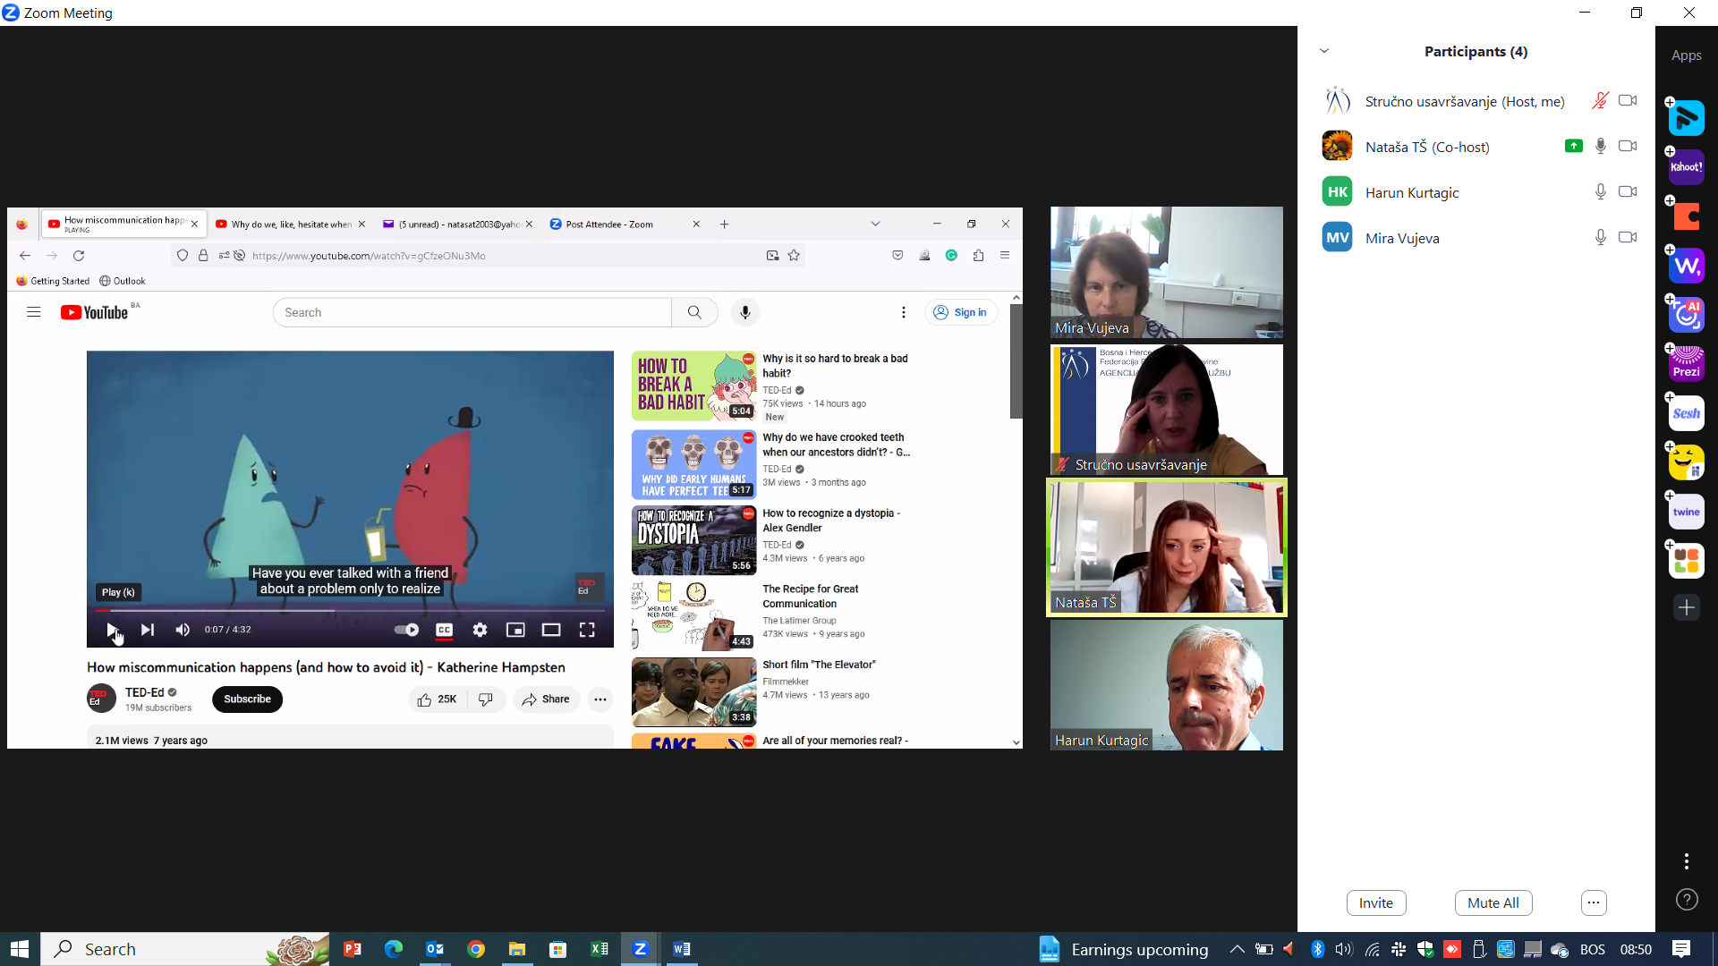
Task: Enter fullscreen in YouTube player
Action: click(587, 630)
